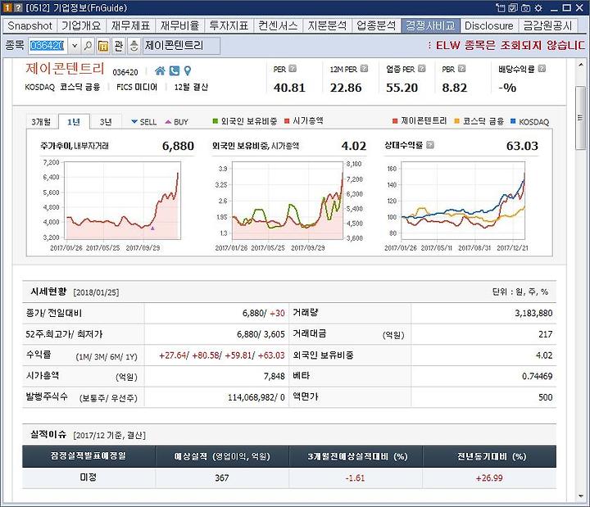The image size is (590, 507).
Task: Toggle the KOSDAQ blue legend
Action: click(x=530, y=121)
